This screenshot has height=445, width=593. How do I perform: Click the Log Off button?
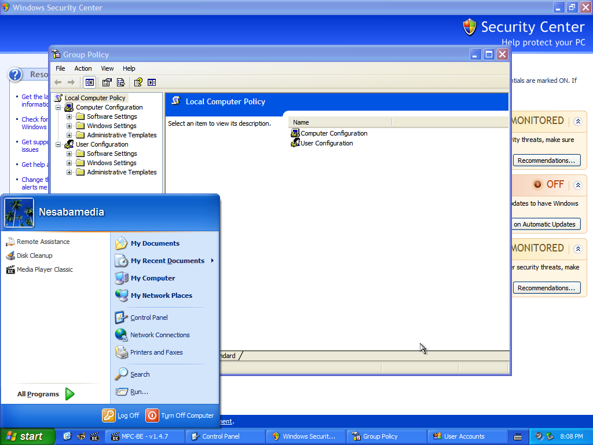point(121,415)
